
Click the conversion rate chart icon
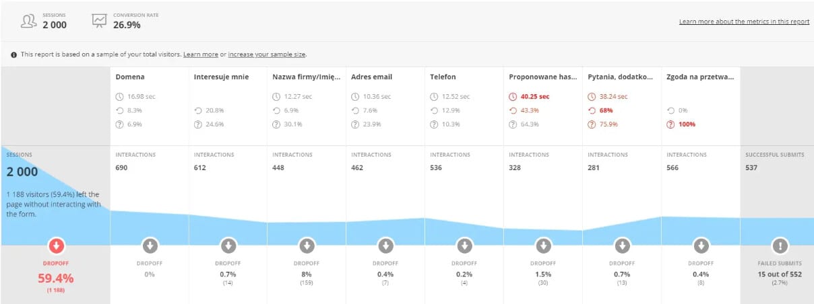(99, 21)
